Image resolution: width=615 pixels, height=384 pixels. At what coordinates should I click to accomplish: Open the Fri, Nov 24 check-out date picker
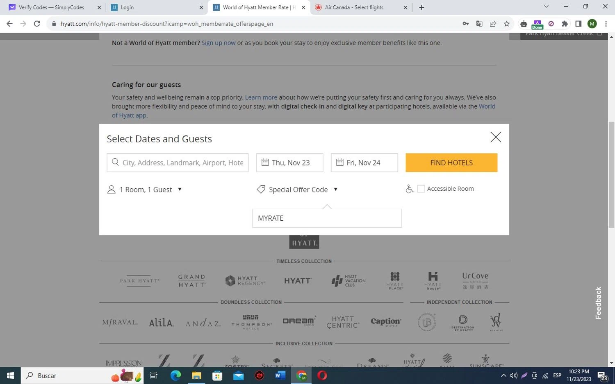click(x=364, y=163)
